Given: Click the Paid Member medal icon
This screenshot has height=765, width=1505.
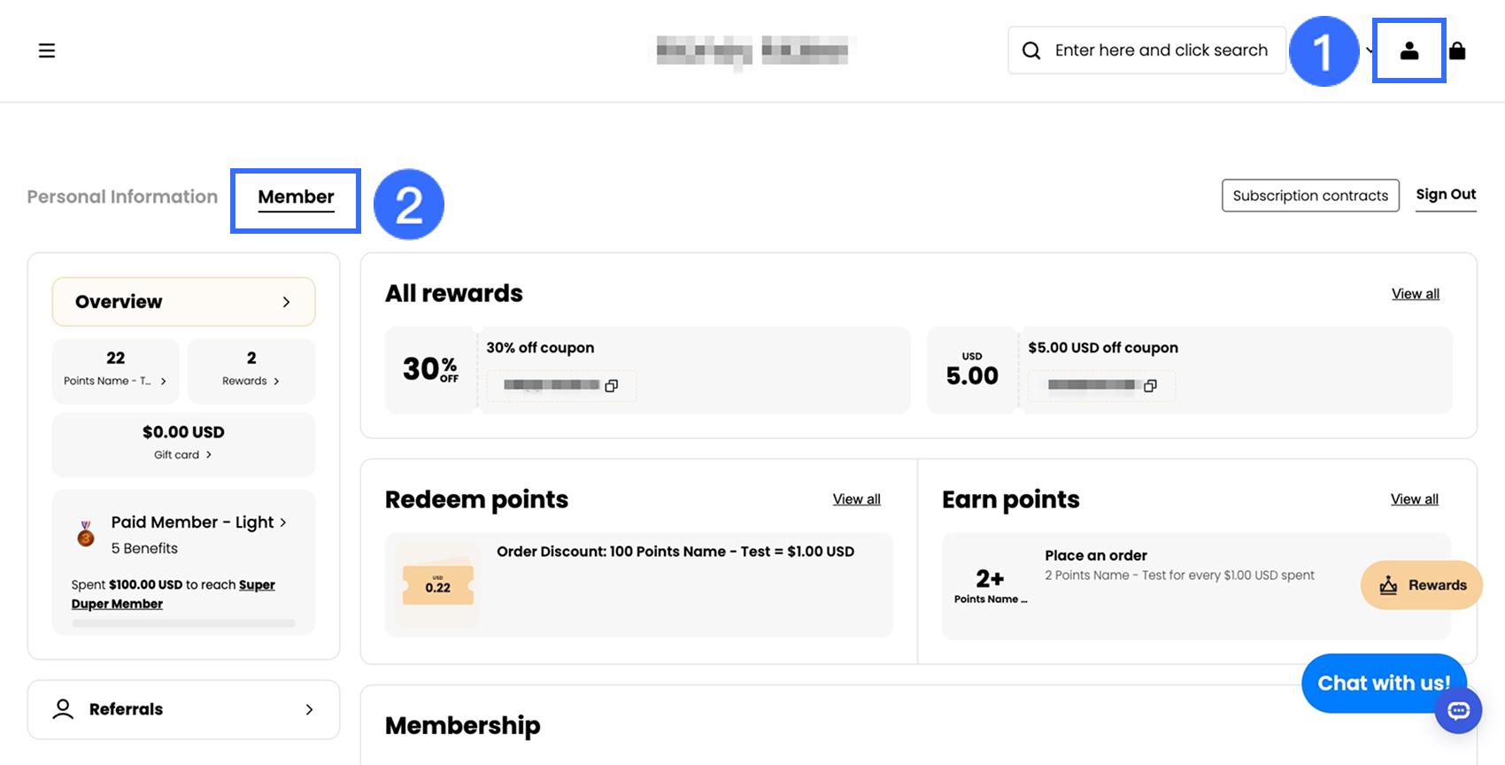Looking at the screenshot, I should tap(86, 534).
